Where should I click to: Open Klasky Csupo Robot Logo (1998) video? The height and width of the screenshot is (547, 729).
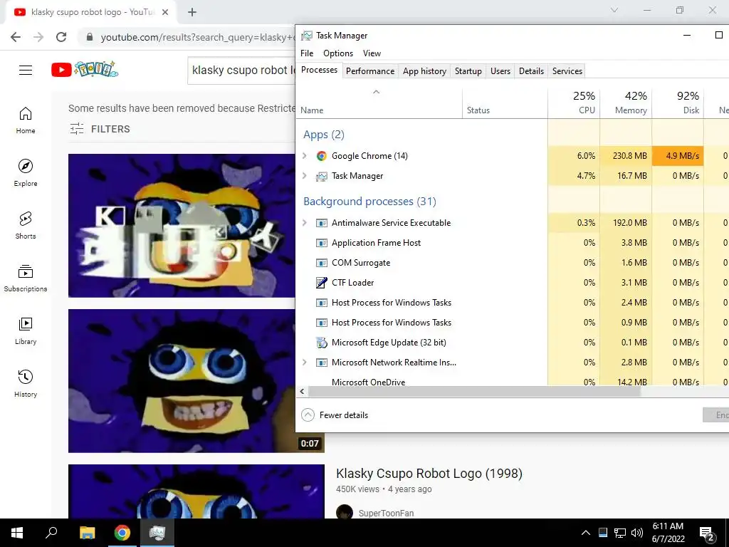(x=429, y=474)
